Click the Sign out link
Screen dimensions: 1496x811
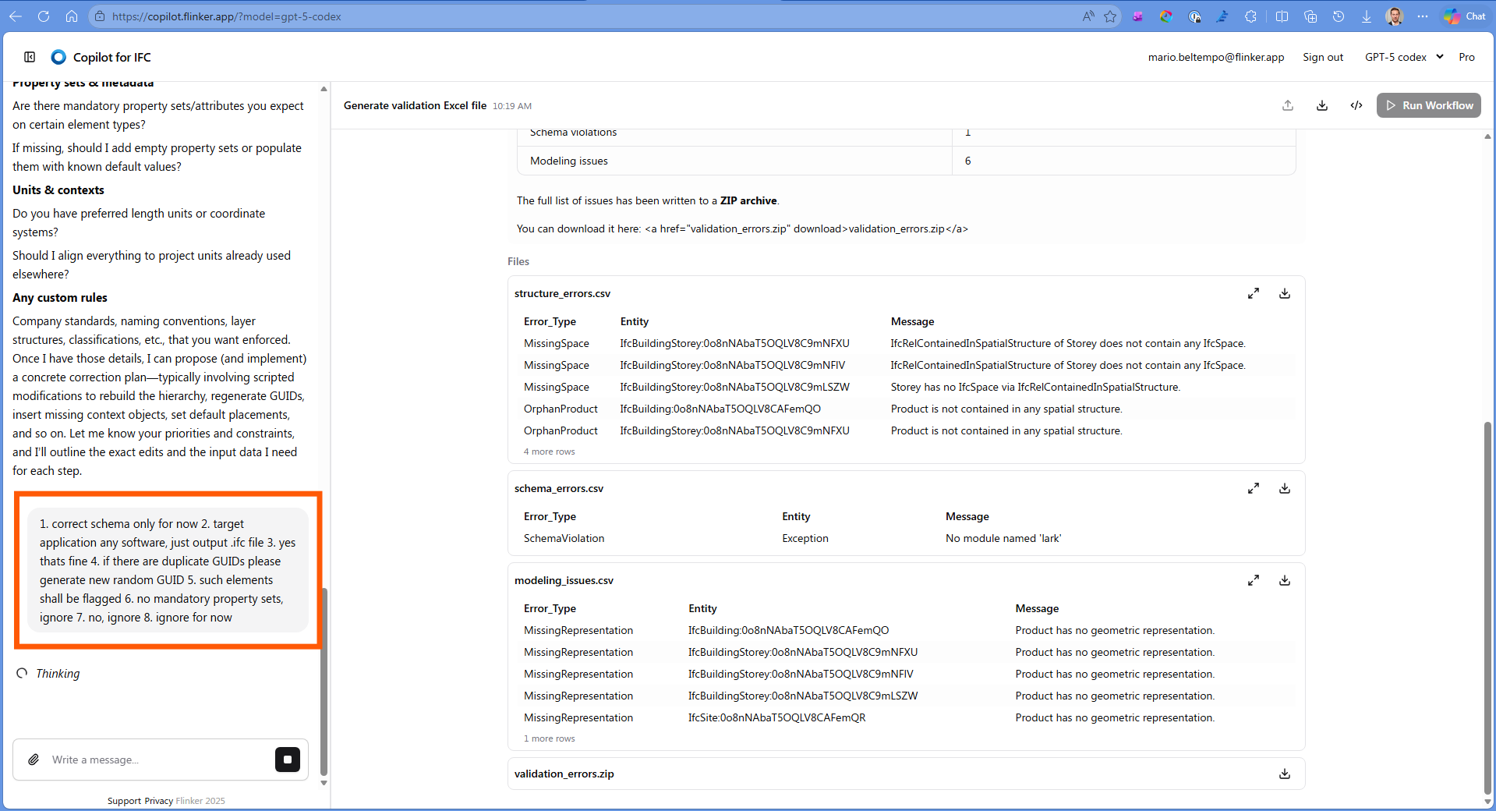point(1323,57)
